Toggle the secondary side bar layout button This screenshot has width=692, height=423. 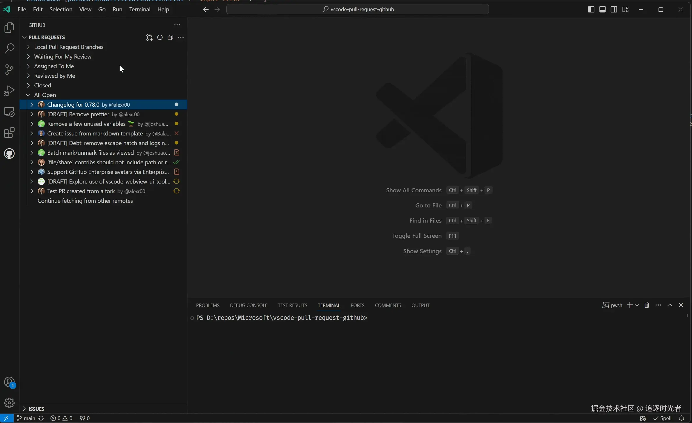tap(614, 9)
